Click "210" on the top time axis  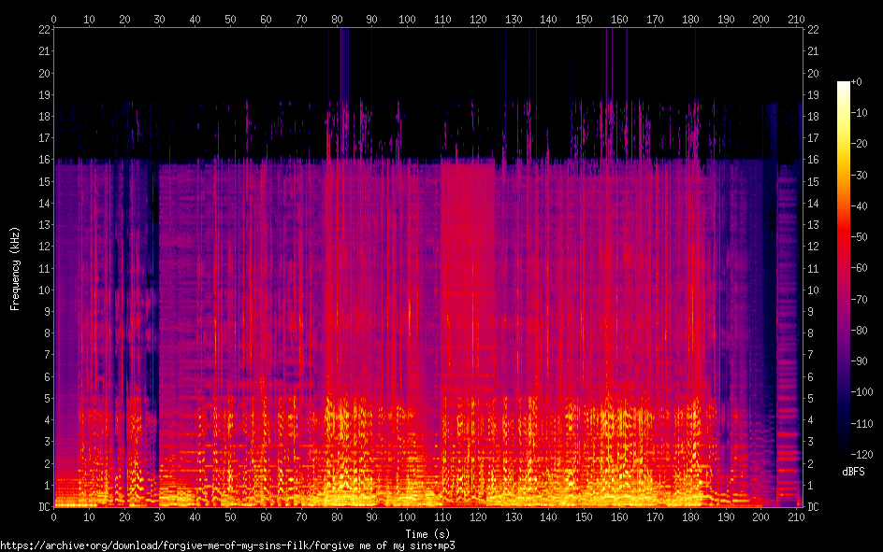(796, 19)
